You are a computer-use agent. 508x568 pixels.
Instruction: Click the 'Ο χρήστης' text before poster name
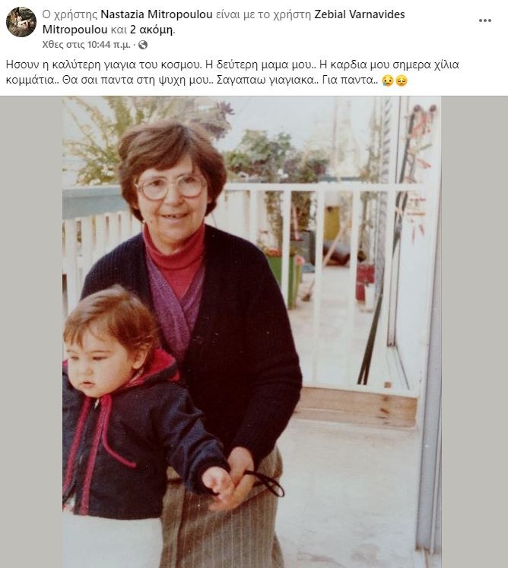click(x=70, y=14)
